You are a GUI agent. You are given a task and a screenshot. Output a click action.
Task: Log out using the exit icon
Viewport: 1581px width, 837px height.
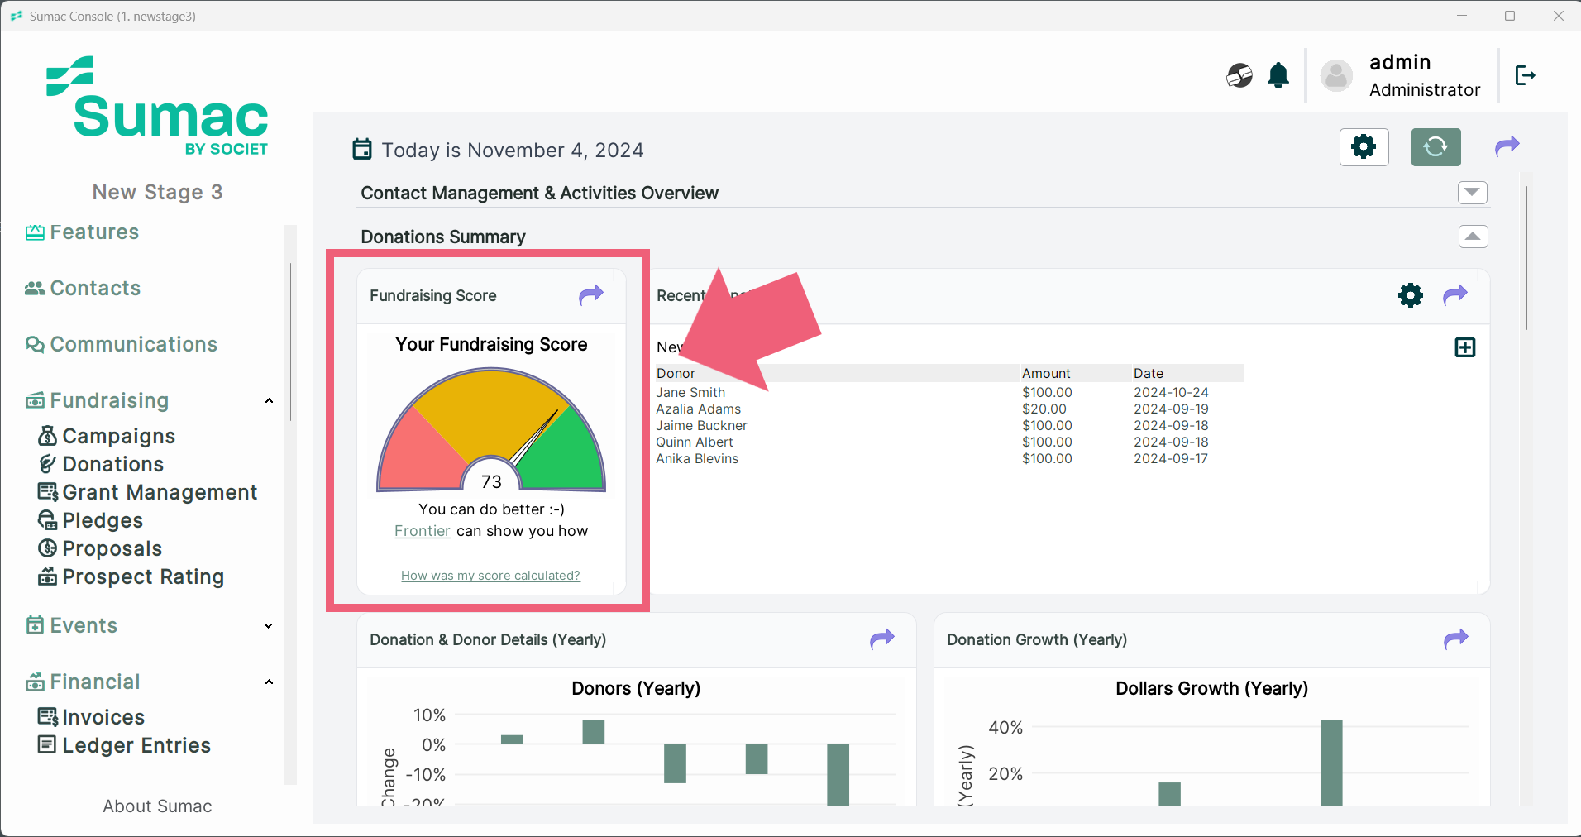(x=1526, y=75)
